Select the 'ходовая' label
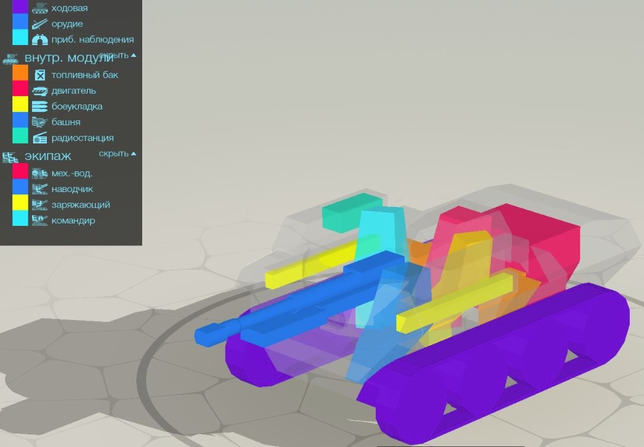The width and height of the screenshot is (644, 447). point(69,8)
